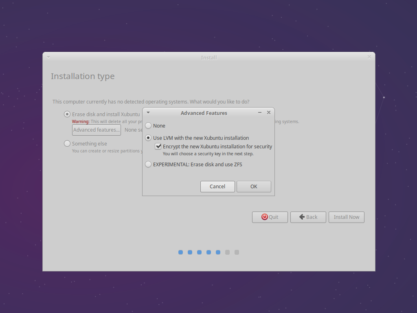Choose "EXPERIMENTAL: Erase disk and use ZFS"
The width and height of the screenshot is (417, 313).
[x=148, y=164]
